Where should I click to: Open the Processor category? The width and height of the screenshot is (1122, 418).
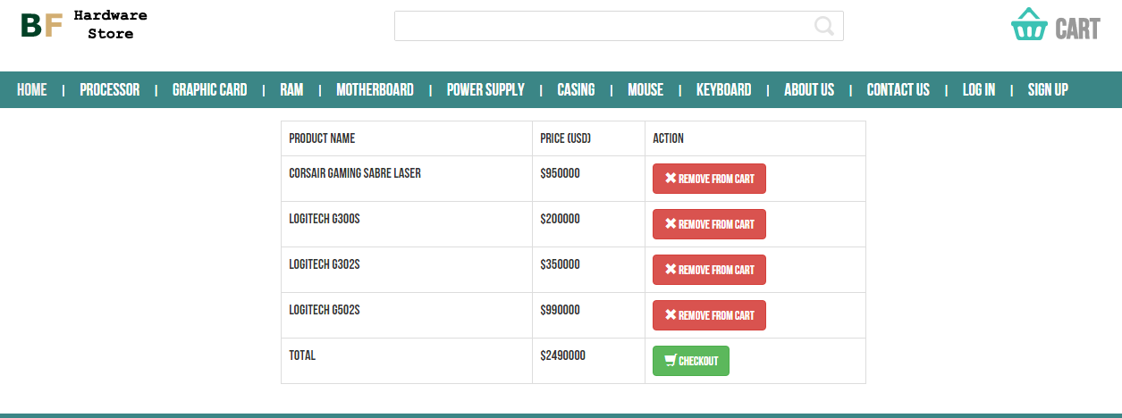click(x=110, y=90)
